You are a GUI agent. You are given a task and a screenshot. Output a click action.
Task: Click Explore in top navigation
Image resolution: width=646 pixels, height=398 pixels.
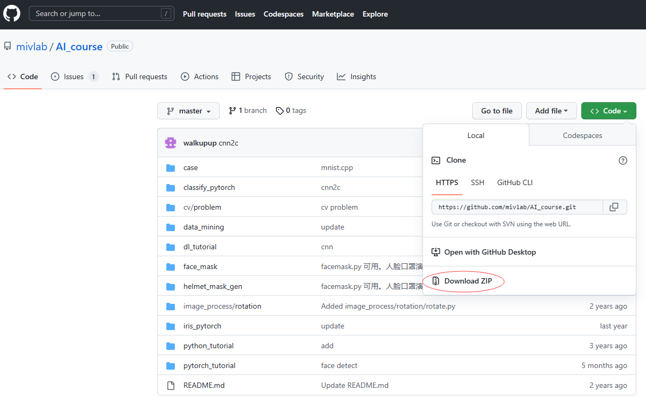tap(375, 14)
